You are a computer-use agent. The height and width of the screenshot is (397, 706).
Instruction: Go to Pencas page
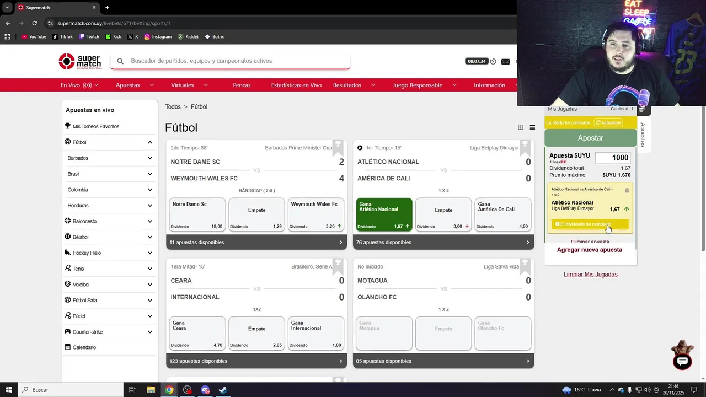pos(242,85)
